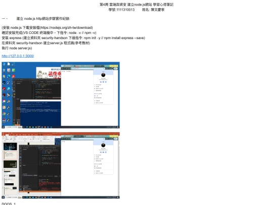The image size is (273, 205).
Task: Click Chrome address bar in second embedded screenshot
Action: coord(88,139)
